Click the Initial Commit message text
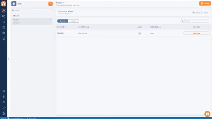This screenshot has width=212, height=119. pyautogui.click(x=82, y=33)
